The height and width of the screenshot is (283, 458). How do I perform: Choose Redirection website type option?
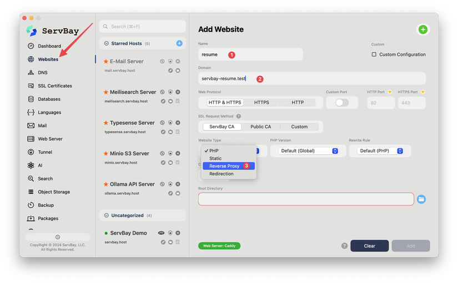click(229, 174)
